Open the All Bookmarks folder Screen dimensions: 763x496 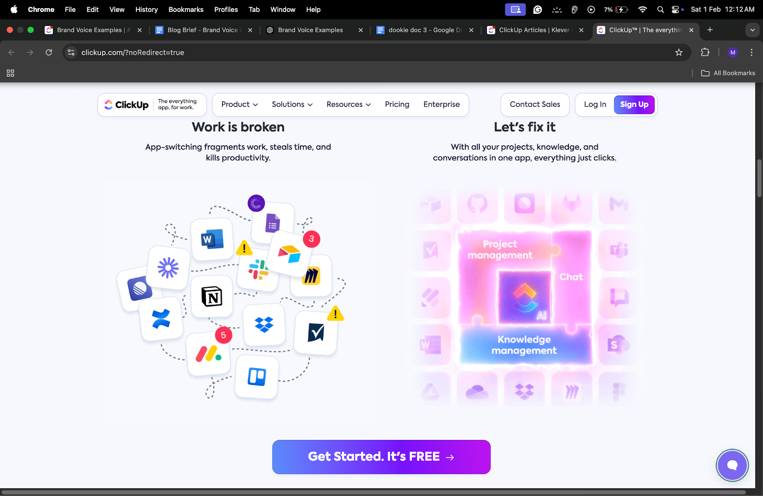(728, 73)
